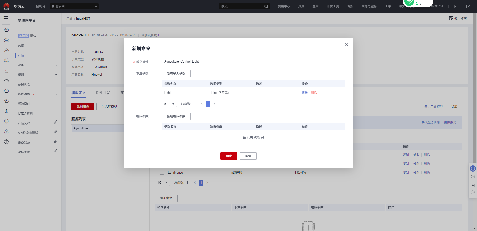
Task: Open the headset customer service floating icon
Action: coord(473,168)
